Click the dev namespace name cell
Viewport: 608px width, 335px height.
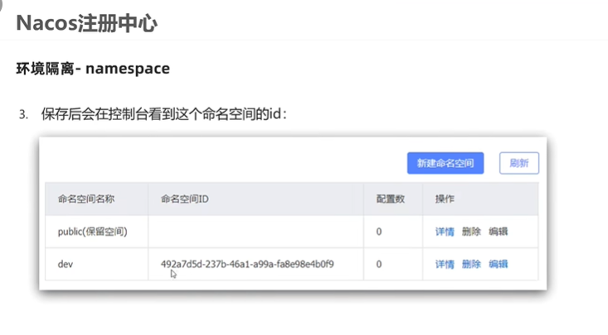point(96,264)
